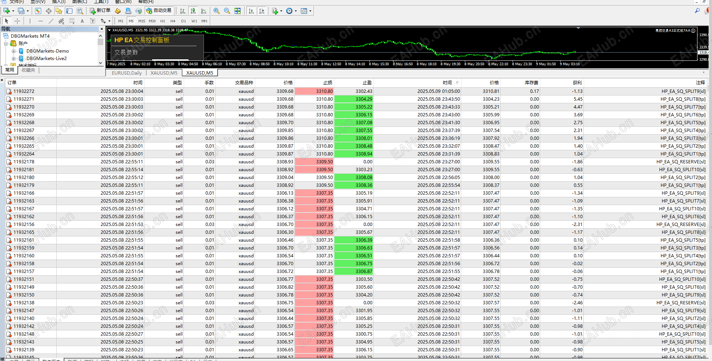
Task: Toggle the chart auto scroll icon
Action: [251, 11]
